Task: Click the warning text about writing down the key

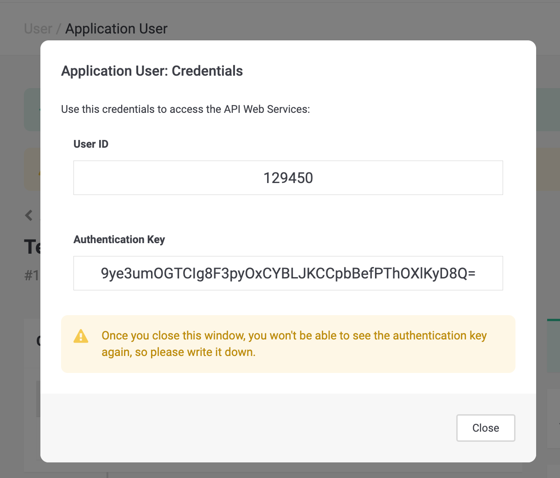Action: 294,344
